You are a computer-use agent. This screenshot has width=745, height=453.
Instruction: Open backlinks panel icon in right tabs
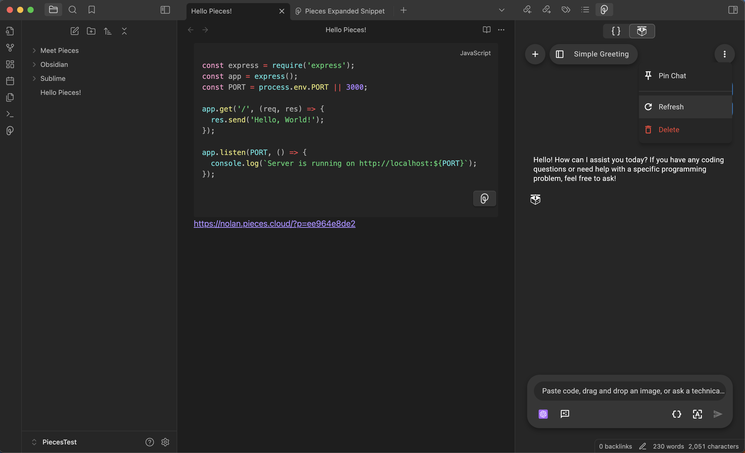pyautogui.click(x=527, y=10)
